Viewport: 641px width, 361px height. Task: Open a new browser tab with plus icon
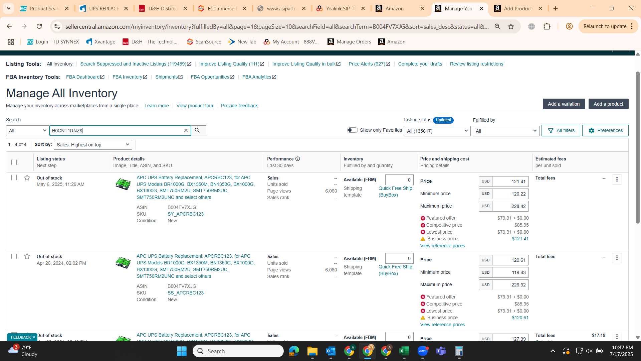click(556, 8)
